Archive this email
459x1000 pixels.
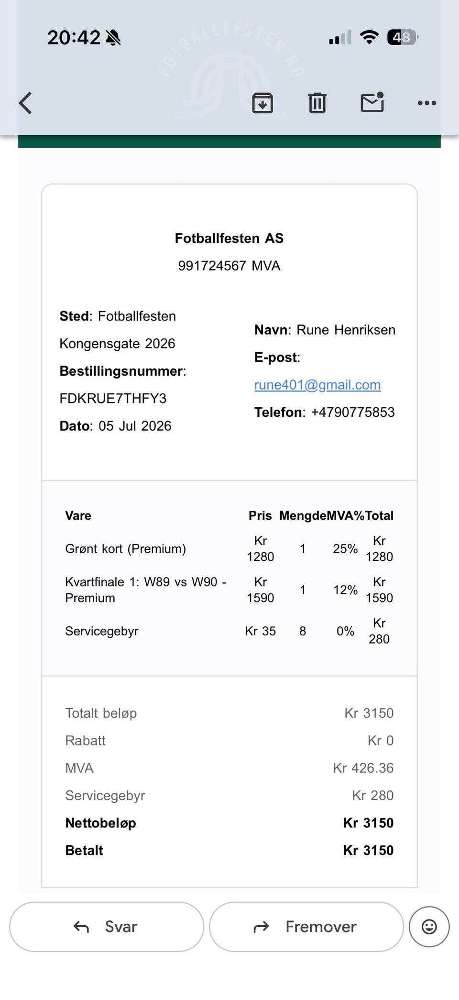pos(262,103)
